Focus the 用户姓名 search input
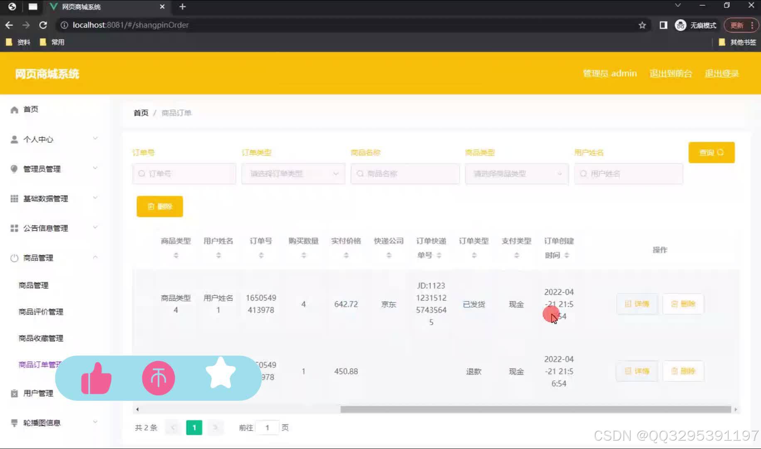 coord(628,174)
